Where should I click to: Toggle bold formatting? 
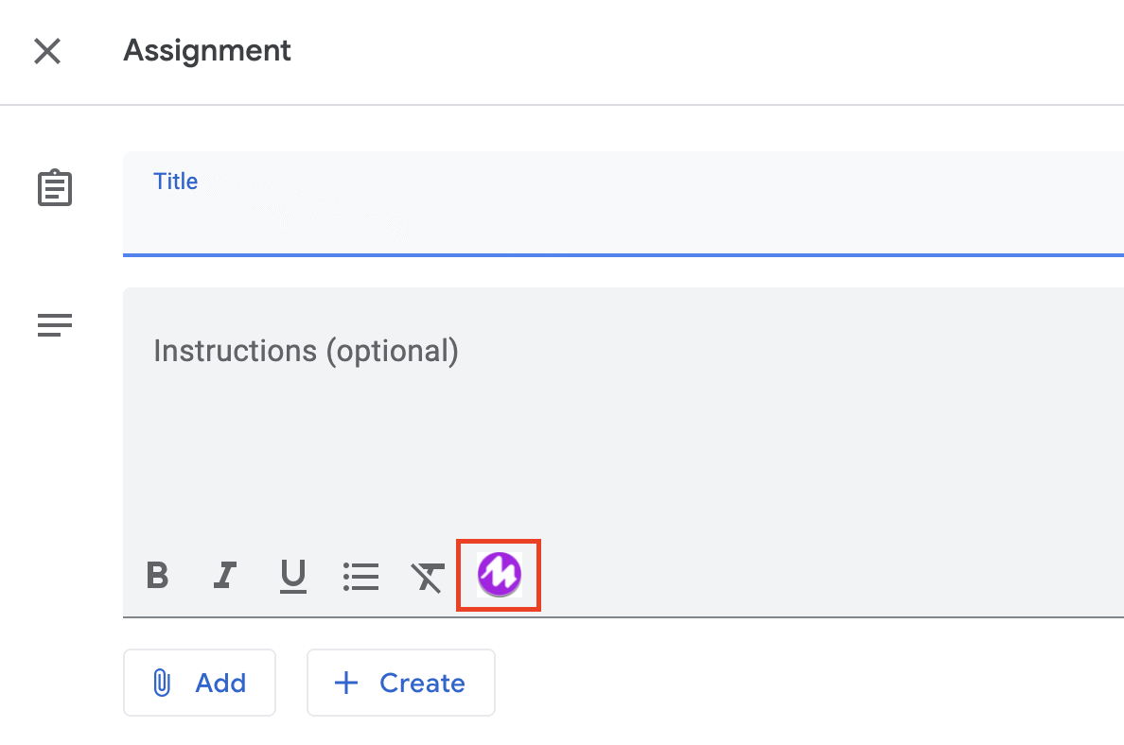pyautogui.click(x=158, y=575)
